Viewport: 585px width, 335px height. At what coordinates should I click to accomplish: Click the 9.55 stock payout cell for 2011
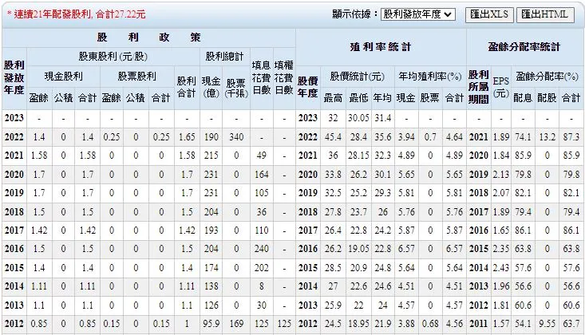[547, 324]
